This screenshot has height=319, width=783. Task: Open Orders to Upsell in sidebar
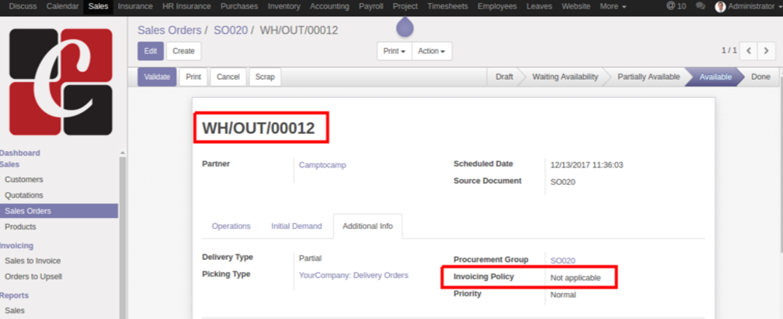(x=34, y=277)
